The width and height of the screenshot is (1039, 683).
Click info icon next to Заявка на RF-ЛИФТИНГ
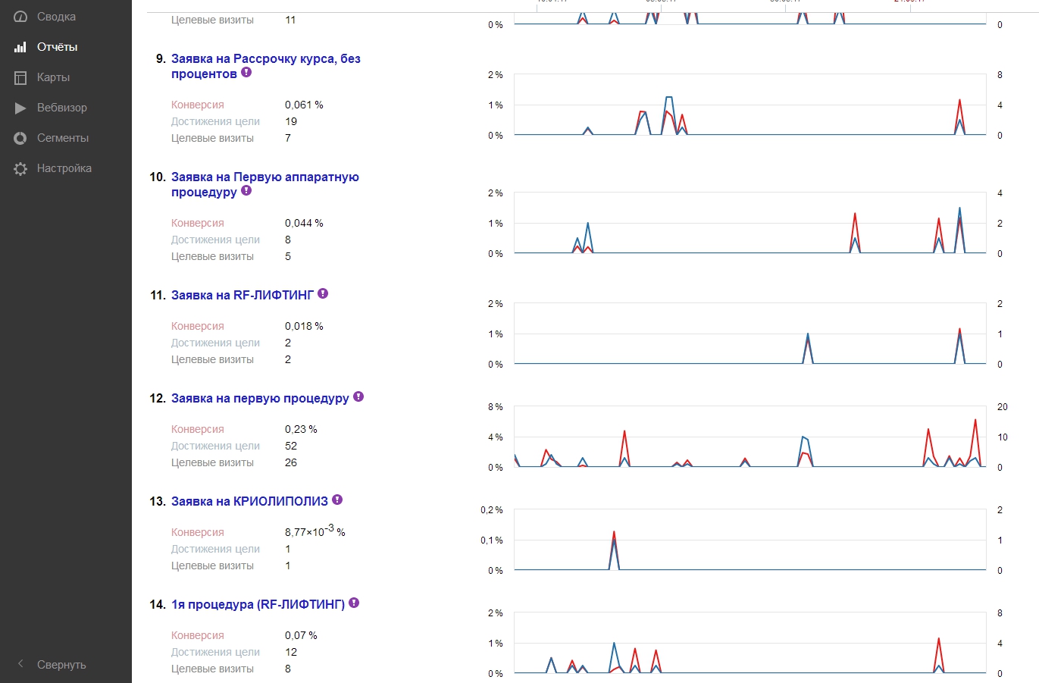coord(323,294)
